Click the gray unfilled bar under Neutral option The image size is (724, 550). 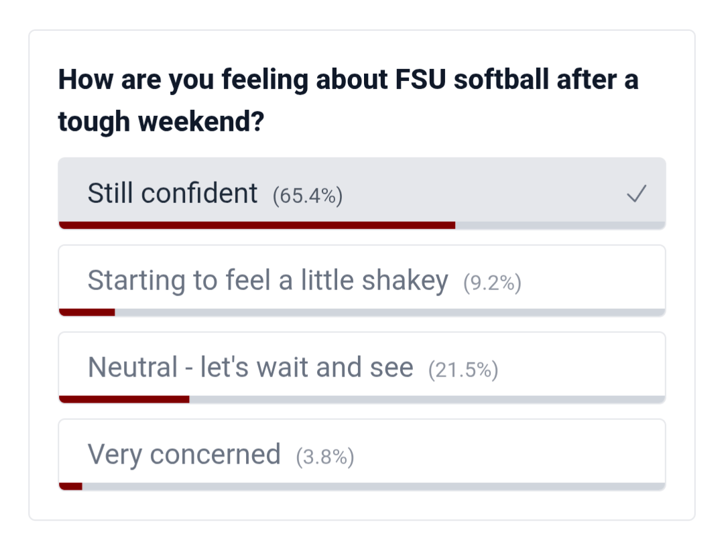(x=426, y=399)
